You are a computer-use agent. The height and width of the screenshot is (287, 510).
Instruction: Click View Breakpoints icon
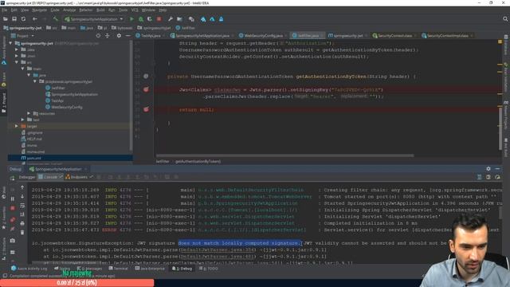(13, 220)
